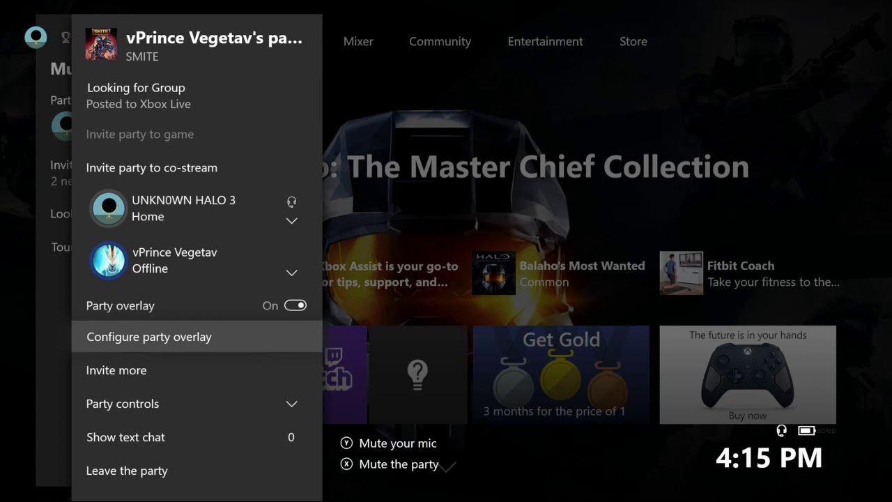Click the headset status icon above the clock
The width and height of the screenshot is (892, 502).
[782, 431]
